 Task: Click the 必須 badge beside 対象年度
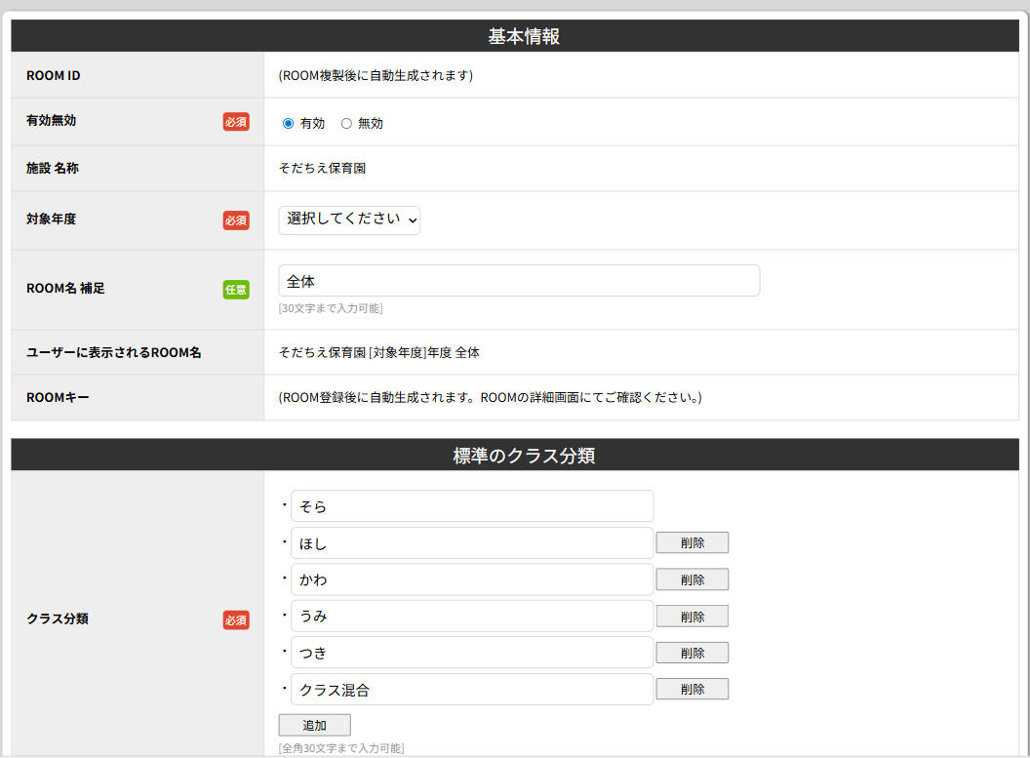(236, 220)
